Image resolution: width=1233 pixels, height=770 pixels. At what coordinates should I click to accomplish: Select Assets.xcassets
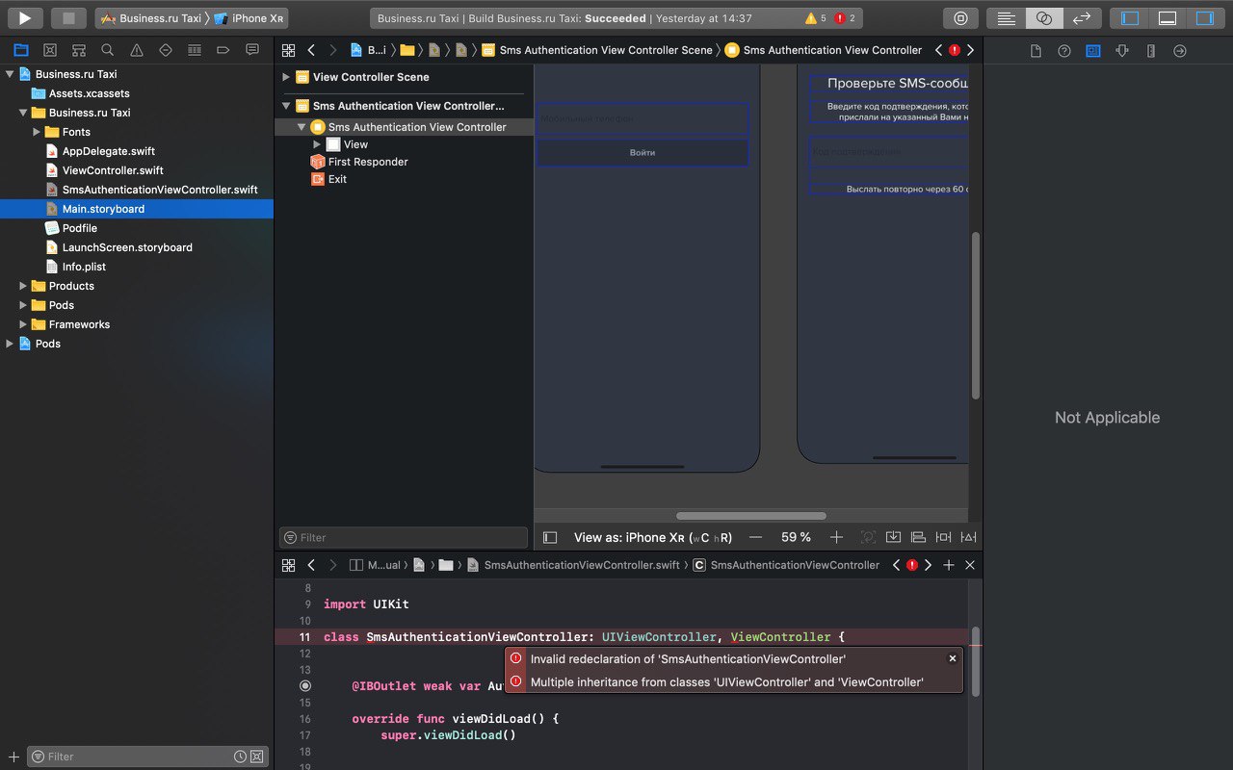[89, 93]
